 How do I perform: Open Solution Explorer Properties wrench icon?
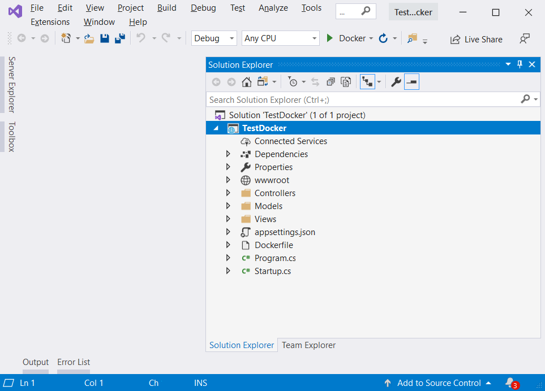tap(396, 81)
